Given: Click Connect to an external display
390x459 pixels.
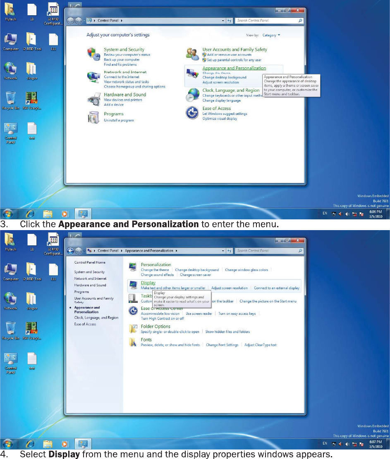Looking at the screenshot, I should click(x=277, y=288).
